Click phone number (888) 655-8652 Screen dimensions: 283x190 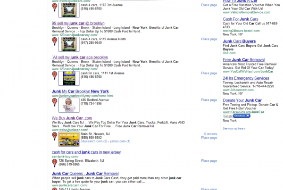91,138
